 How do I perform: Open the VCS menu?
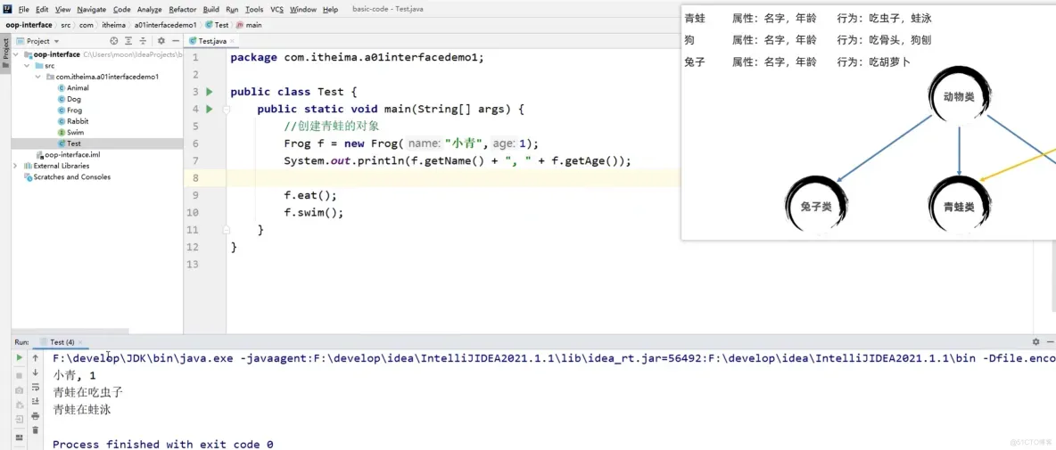276,10
